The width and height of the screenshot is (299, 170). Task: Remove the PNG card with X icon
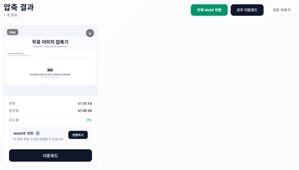click(90, 33)
